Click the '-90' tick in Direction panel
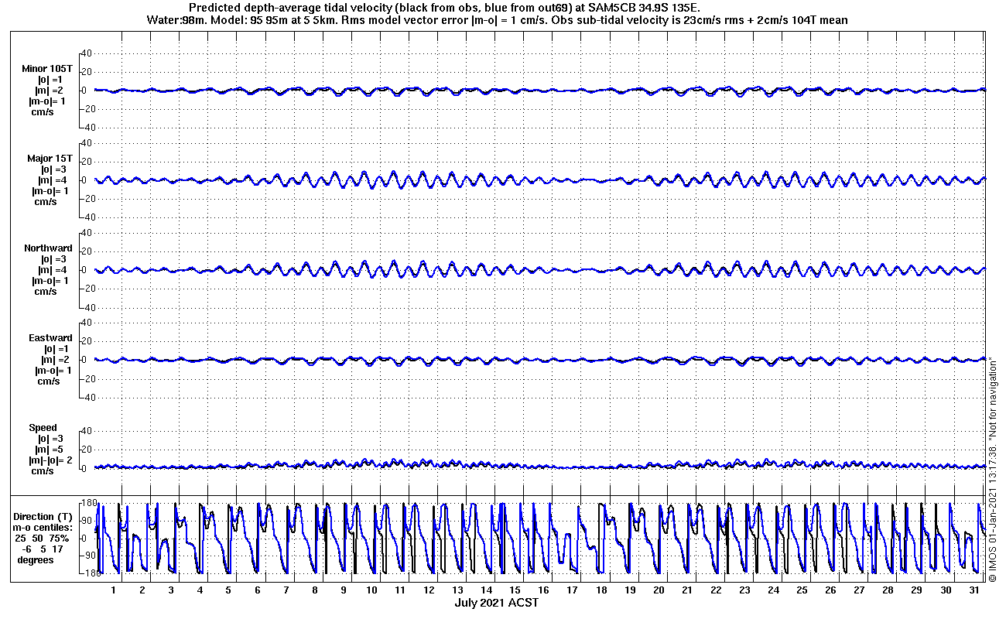This screenshot has height=619, width=1006. click(x=87, y=556)
